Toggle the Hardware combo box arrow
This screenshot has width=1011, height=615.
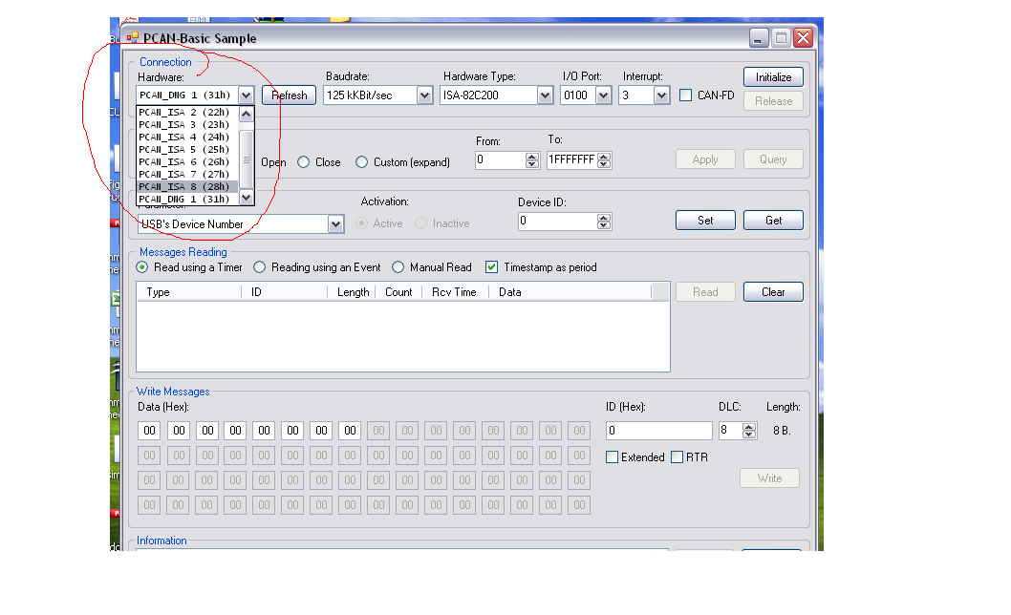coord(246,95)
